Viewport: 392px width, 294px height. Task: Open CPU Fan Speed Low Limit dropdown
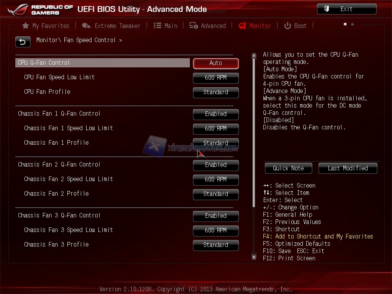tap(216, 78)
